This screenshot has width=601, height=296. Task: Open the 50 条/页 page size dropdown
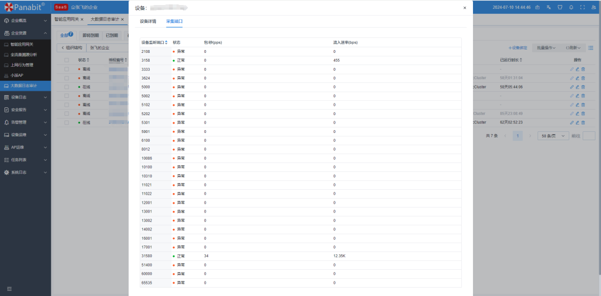553,136
